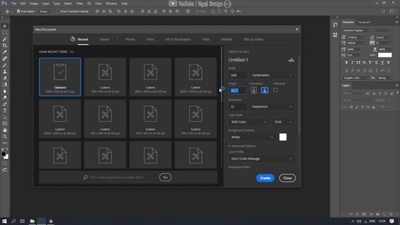Open Windows Start menu
This screenshot has width=400, height=225.
[4, 221]
